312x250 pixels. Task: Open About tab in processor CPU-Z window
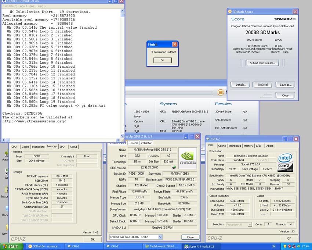[270, 146]
